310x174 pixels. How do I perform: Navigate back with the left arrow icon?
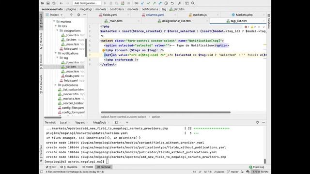pyautogui.click(x=62, y=3)
